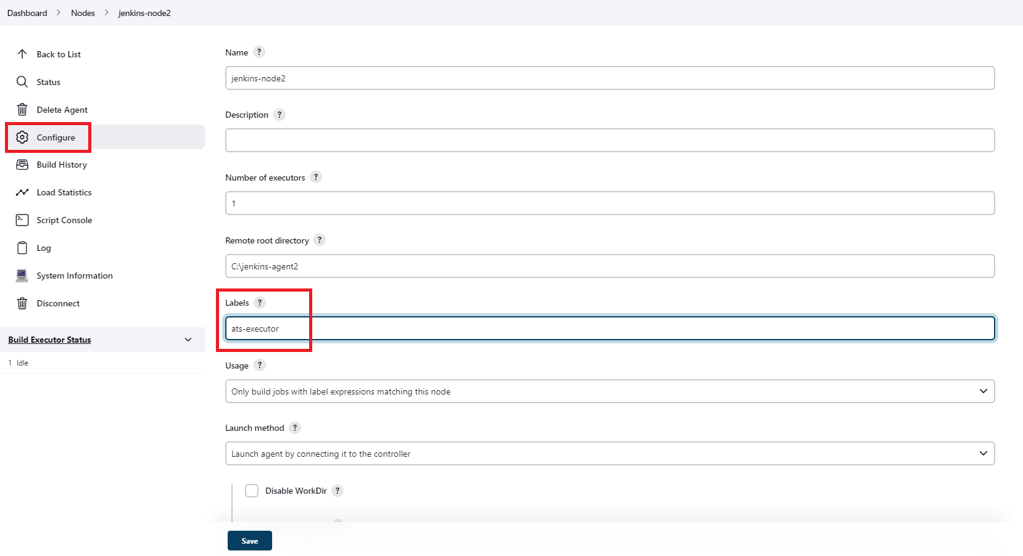Open help for Disable WorkDir
Screen dimensions: 1023x556
338,491
